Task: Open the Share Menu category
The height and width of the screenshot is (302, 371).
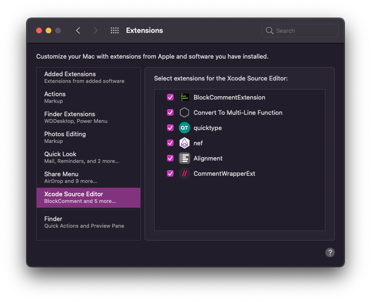Action: tap(88, 178)
